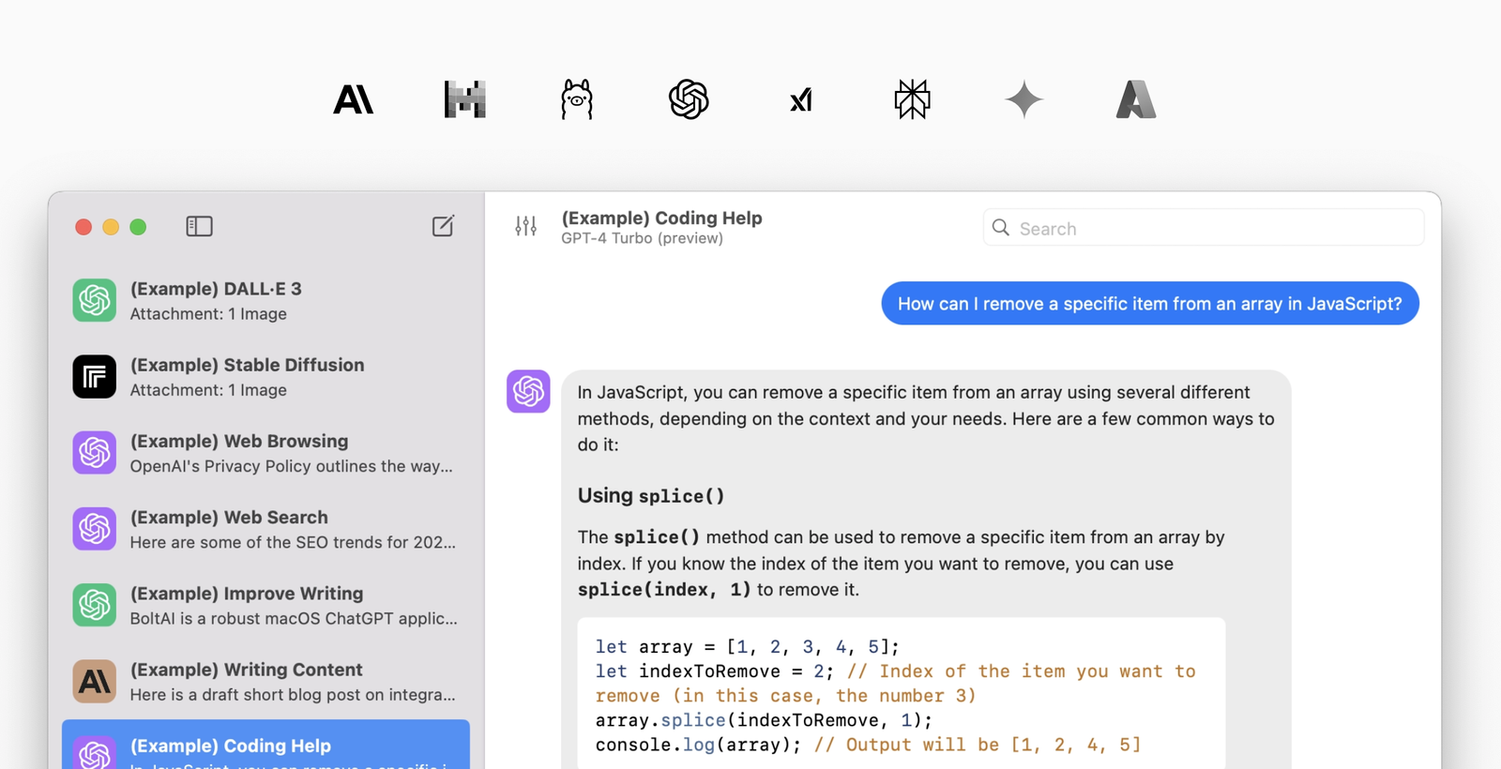
Task: Click the OpenAI logo at top
Action: point(689,99)
